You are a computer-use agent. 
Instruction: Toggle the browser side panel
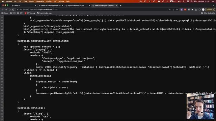click(x=199, y=10)
